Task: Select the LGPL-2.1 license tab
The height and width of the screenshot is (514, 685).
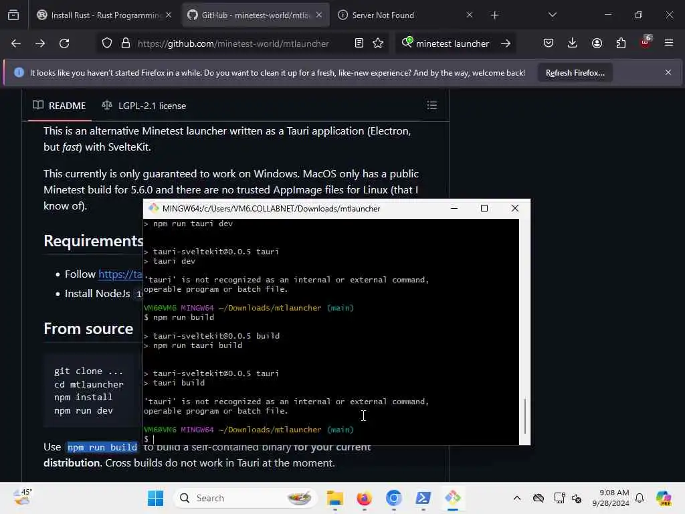Action: pyautogui.click(x=144, y=106)
